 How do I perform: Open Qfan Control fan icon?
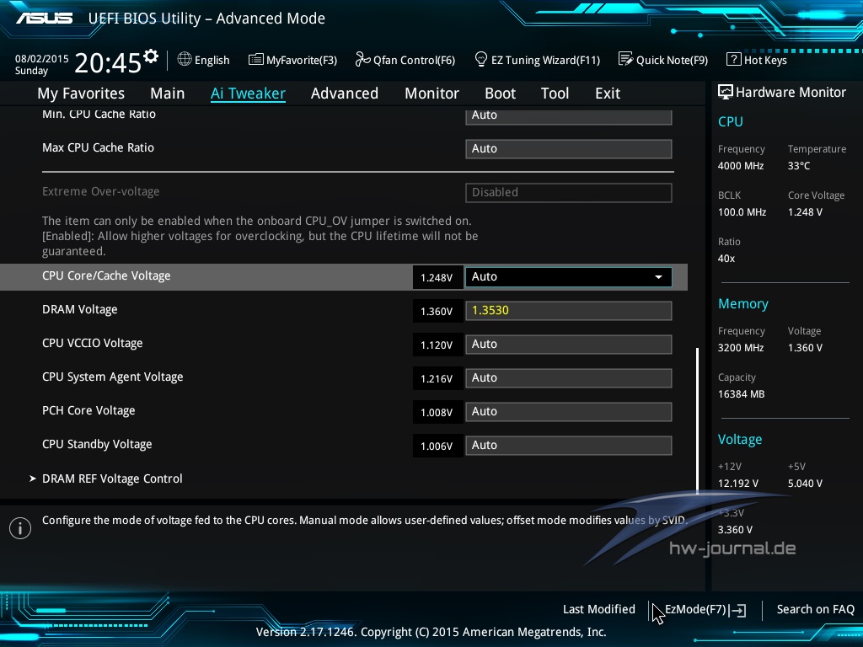pyautogui.click(x=362, y=60)
